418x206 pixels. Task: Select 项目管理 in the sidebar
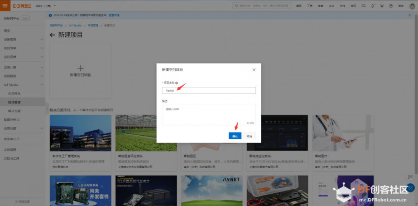23,102
